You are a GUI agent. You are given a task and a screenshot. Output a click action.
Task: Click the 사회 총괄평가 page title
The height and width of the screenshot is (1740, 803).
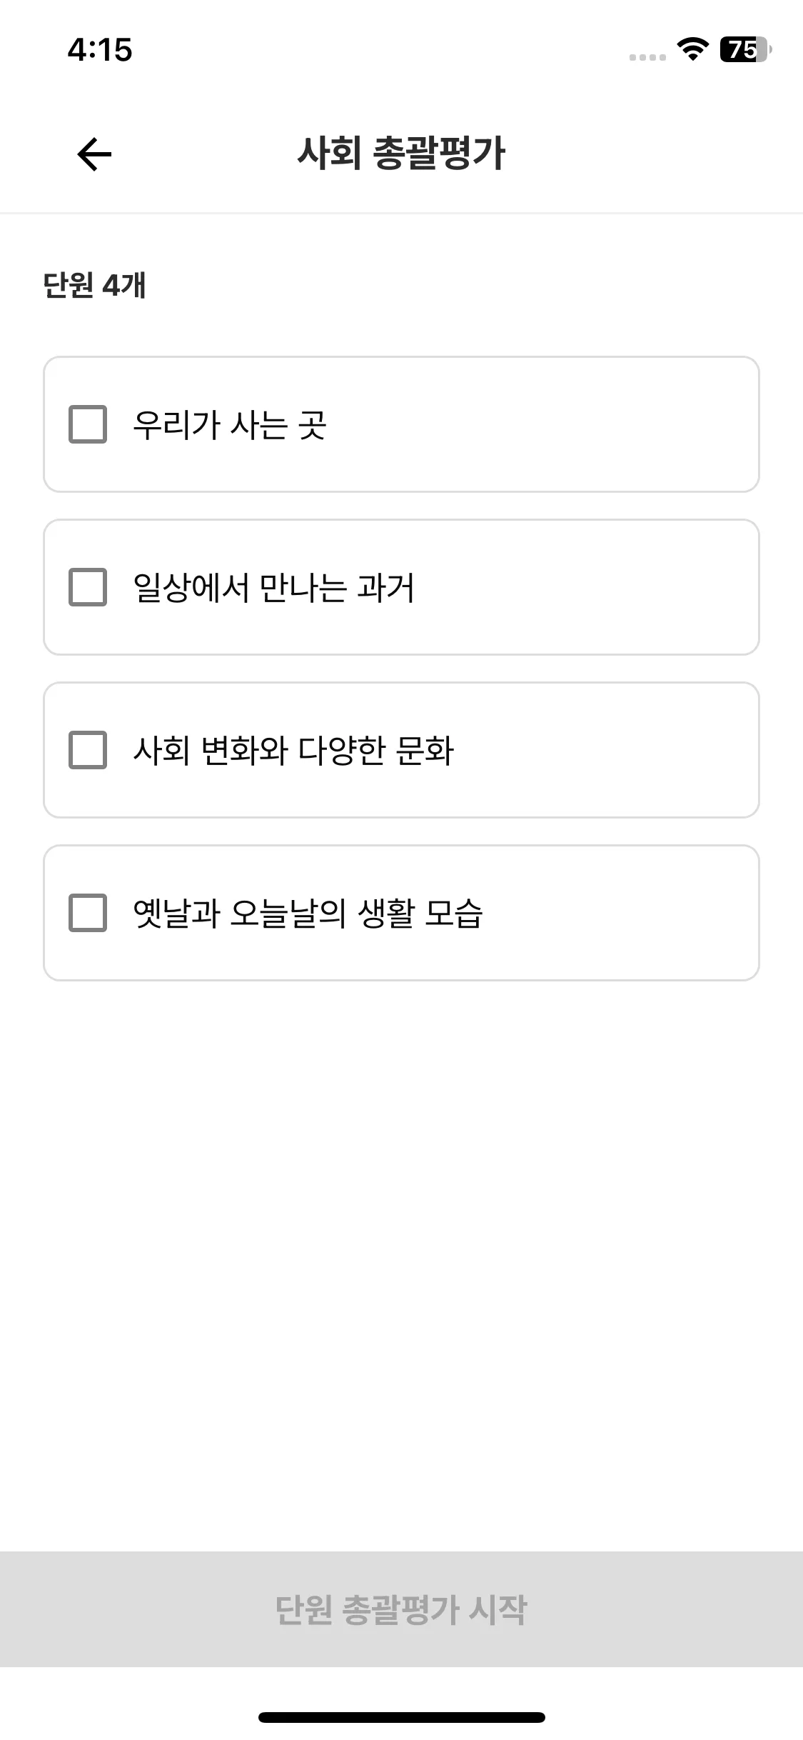401,154
